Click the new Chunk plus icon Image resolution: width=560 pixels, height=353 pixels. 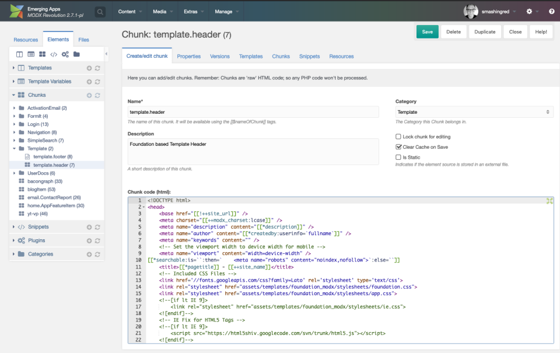(x=89, y=95)
